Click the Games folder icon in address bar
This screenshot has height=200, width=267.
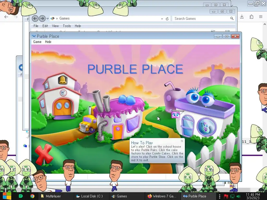pyautogui.click(x=52, y=18)
